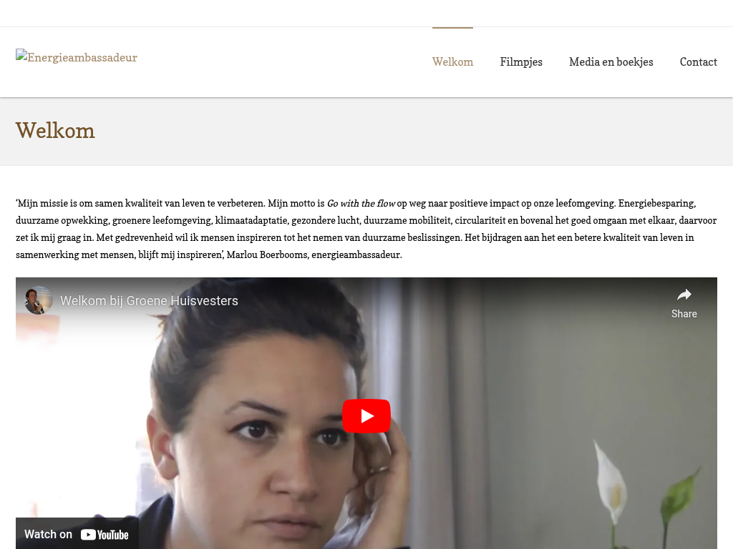Open the Media en boekjes page
The width and height of the screenshot is (733, 549).
pos(611,61)
